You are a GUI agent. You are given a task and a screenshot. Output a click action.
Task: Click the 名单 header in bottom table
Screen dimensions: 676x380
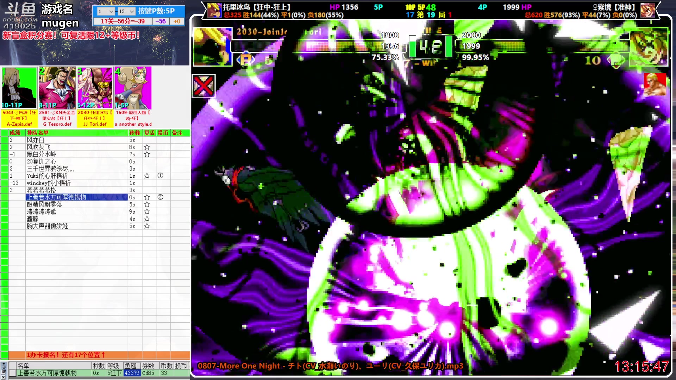(54, 366)
